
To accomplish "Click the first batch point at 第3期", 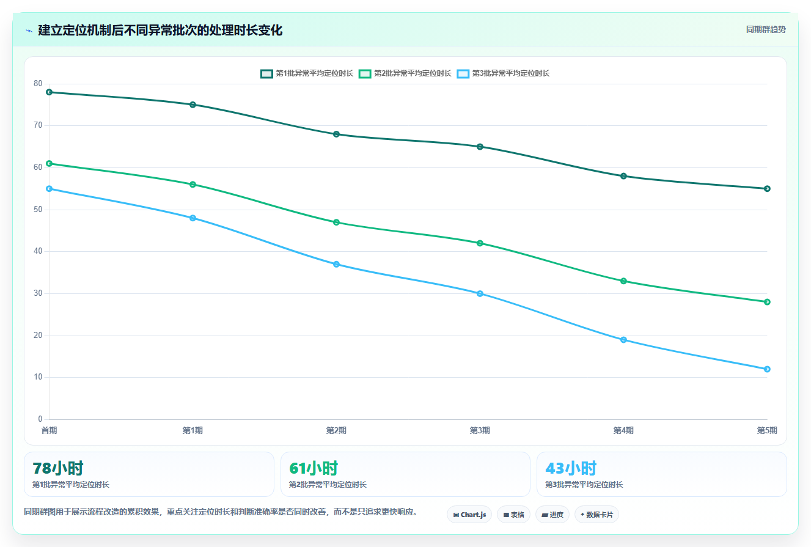I will coord(480,147).
